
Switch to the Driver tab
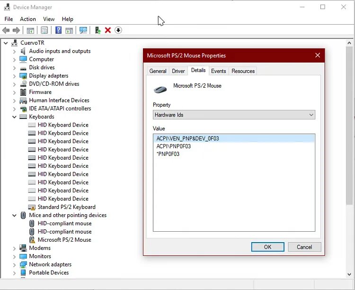pos(178,71)
